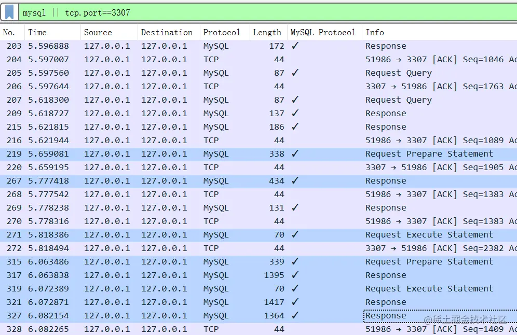Click the MySQL Protocol checkmark in packet 205
This screenshot has width=517, height=335.
[x=295, y=73]
